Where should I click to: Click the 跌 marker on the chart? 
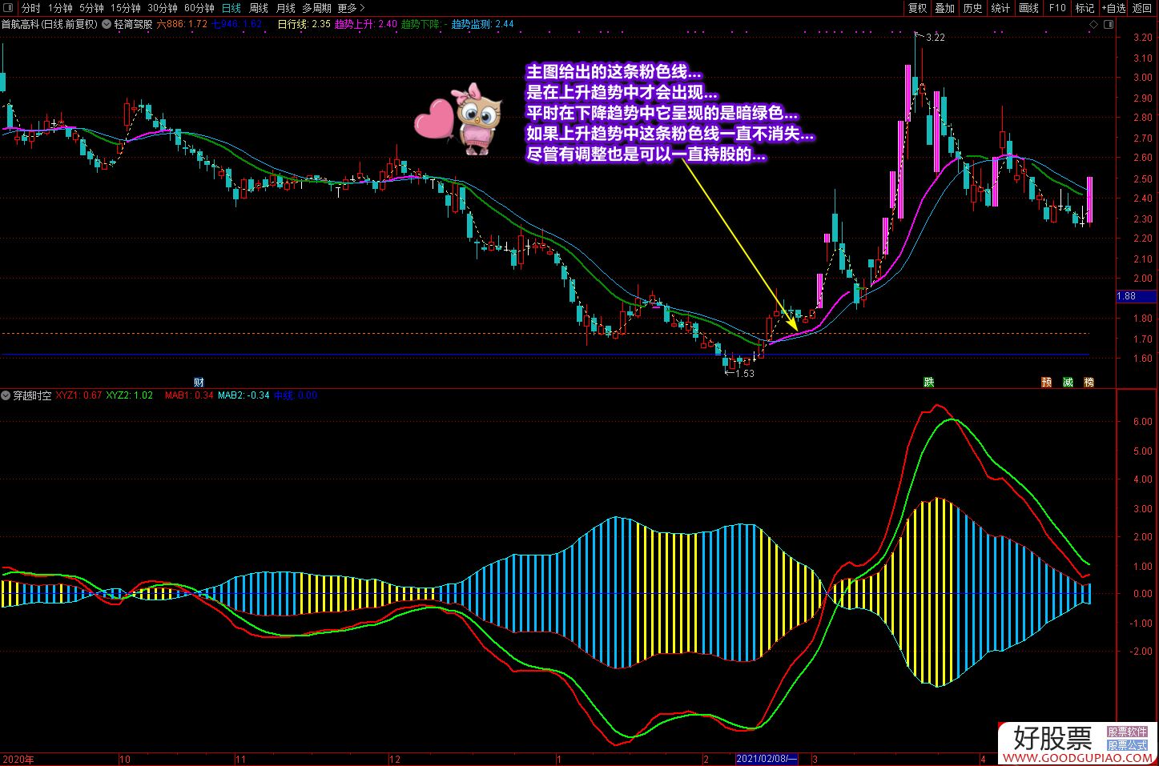tap(928, 382)
